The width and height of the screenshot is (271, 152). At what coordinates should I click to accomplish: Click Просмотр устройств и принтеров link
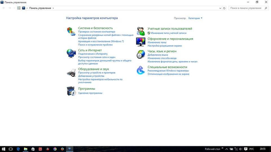click(97, 73)
